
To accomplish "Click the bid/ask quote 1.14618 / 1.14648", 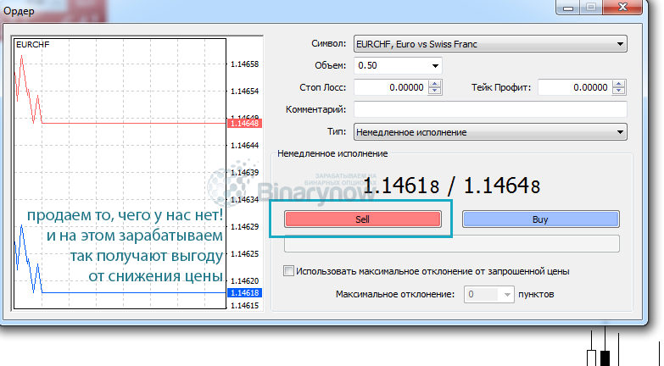I will pyautogui.click(x=452, y=186).
